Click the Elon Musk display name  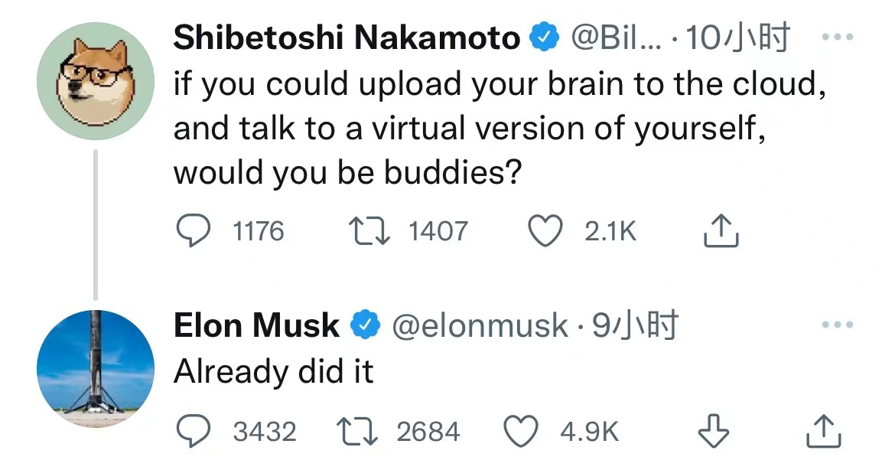[x=256, y=326]
